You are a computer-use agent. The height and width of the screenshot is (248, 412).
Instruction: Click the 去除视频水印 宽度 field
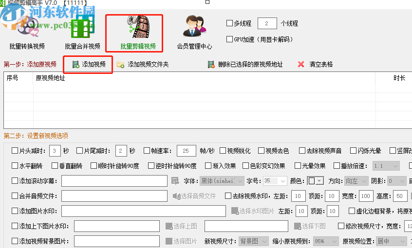[366, 196]
